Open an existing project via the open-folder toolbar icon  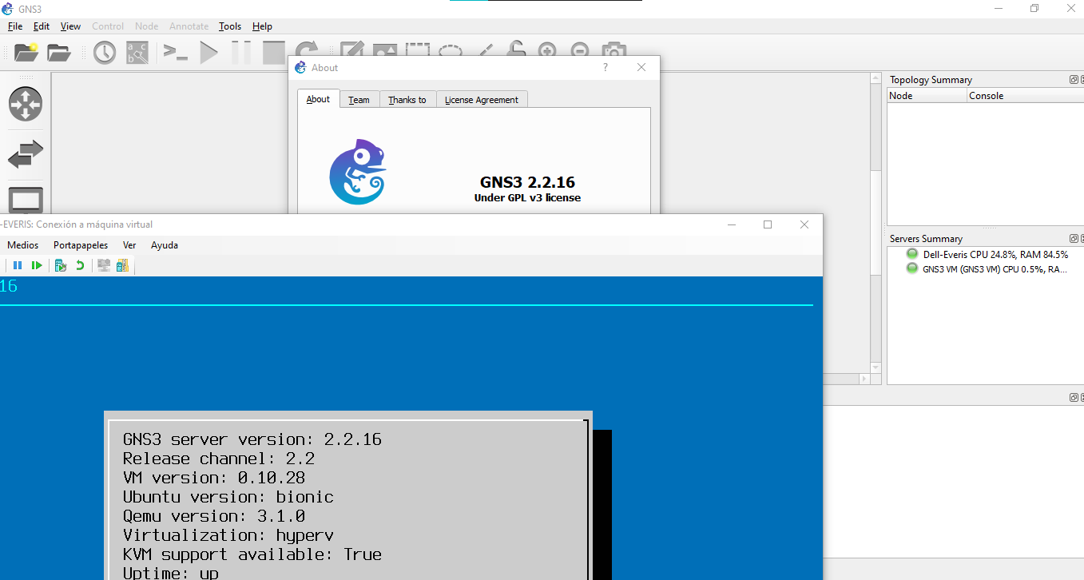(x=59, y=53)
